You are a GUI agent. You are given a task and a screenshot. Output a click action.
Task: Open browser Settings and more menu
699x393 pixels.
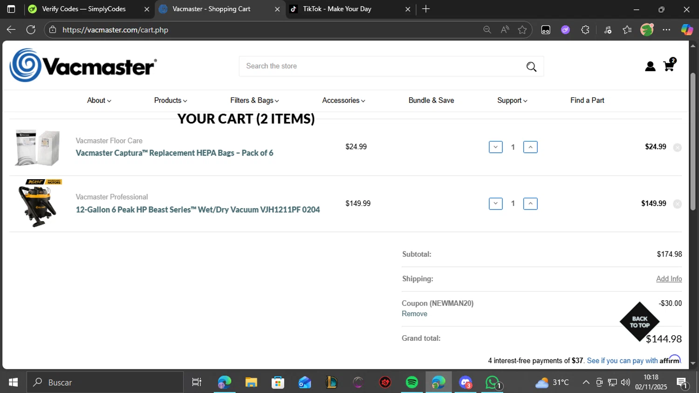[x=666, y=30]
